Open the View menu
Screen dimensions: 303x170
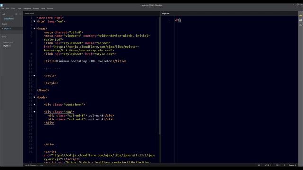click(x=19, y=8)
